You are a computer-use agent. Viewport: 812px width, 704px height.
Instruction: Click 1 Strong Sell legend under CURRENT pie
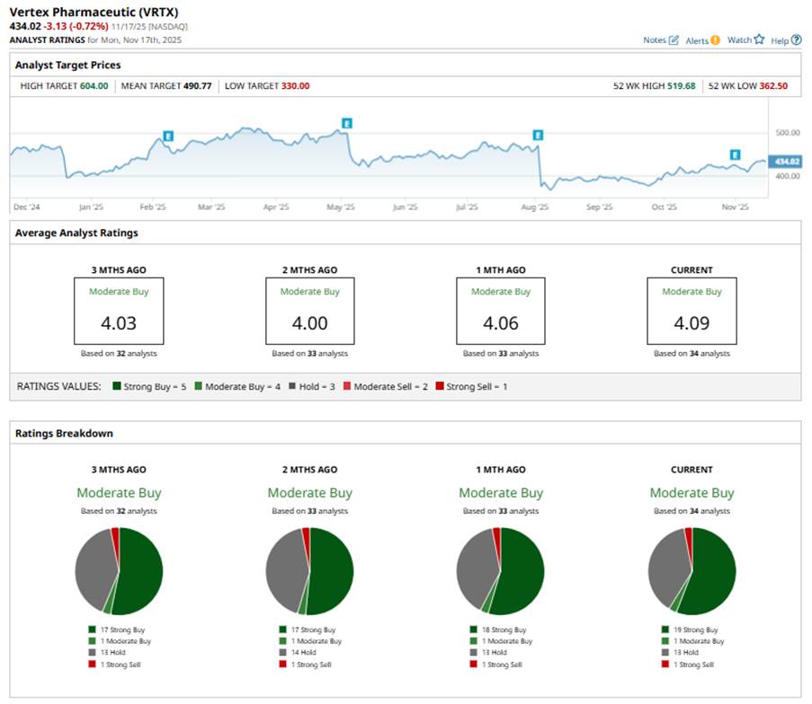coord(688,664)
